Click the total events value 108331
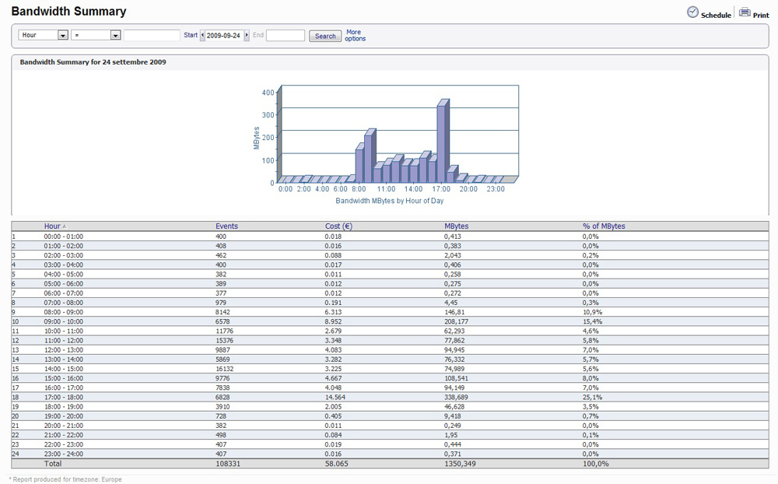Image resolution: width=778 pixels, height=484 pixels. [228, 464]
